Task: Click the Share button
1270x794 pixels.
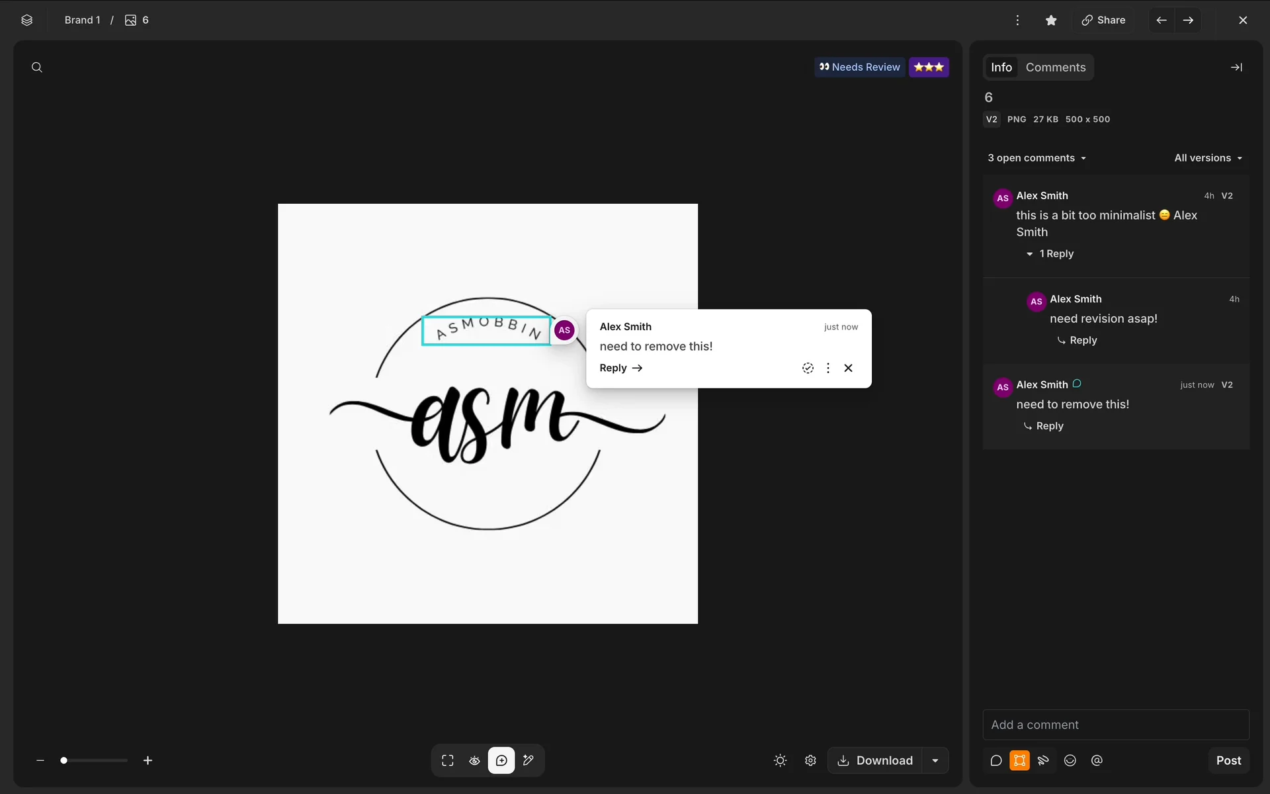Action: (1103, 20)
